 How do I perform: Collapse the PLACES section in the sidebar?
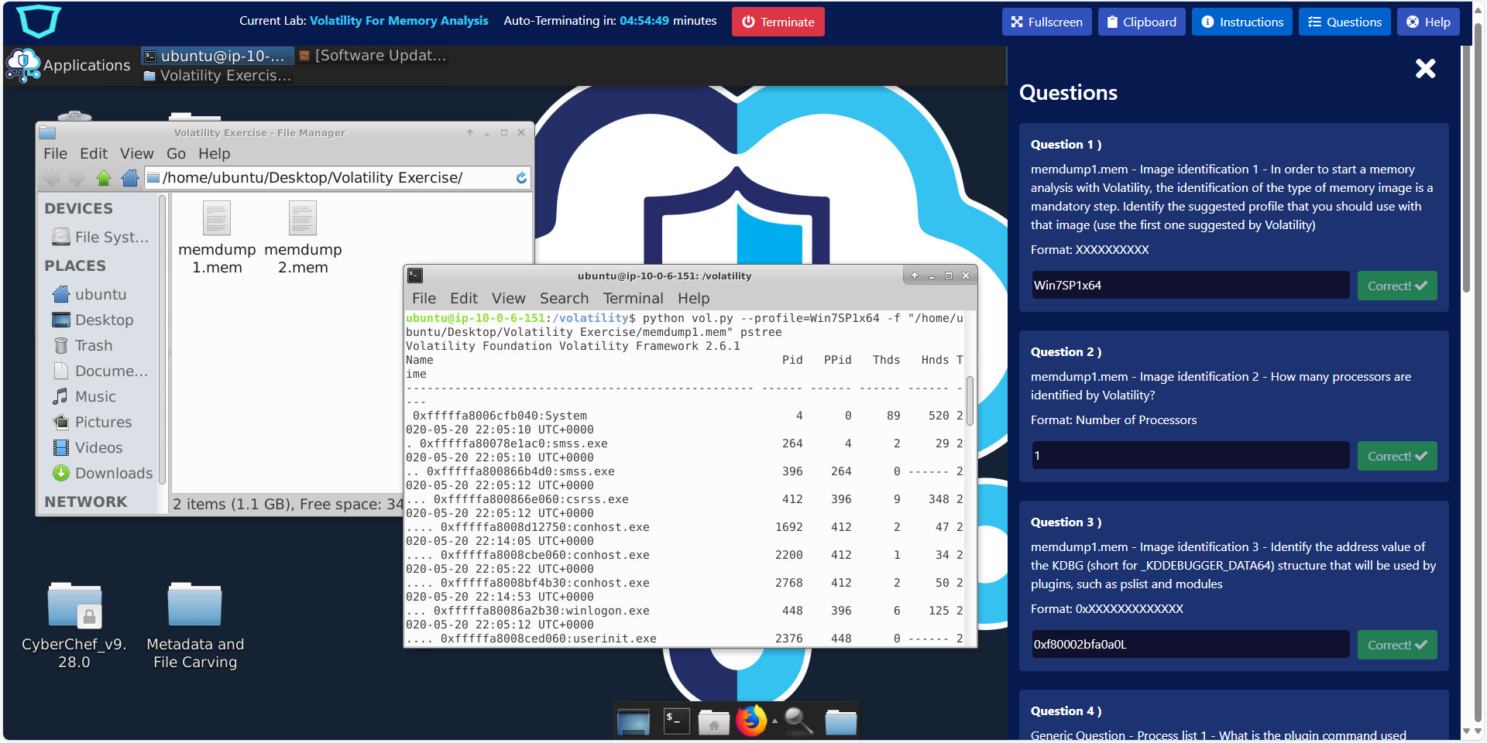point(74,265)
